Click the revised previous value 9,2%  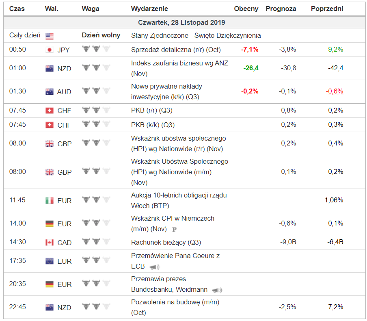pos(335,50)
